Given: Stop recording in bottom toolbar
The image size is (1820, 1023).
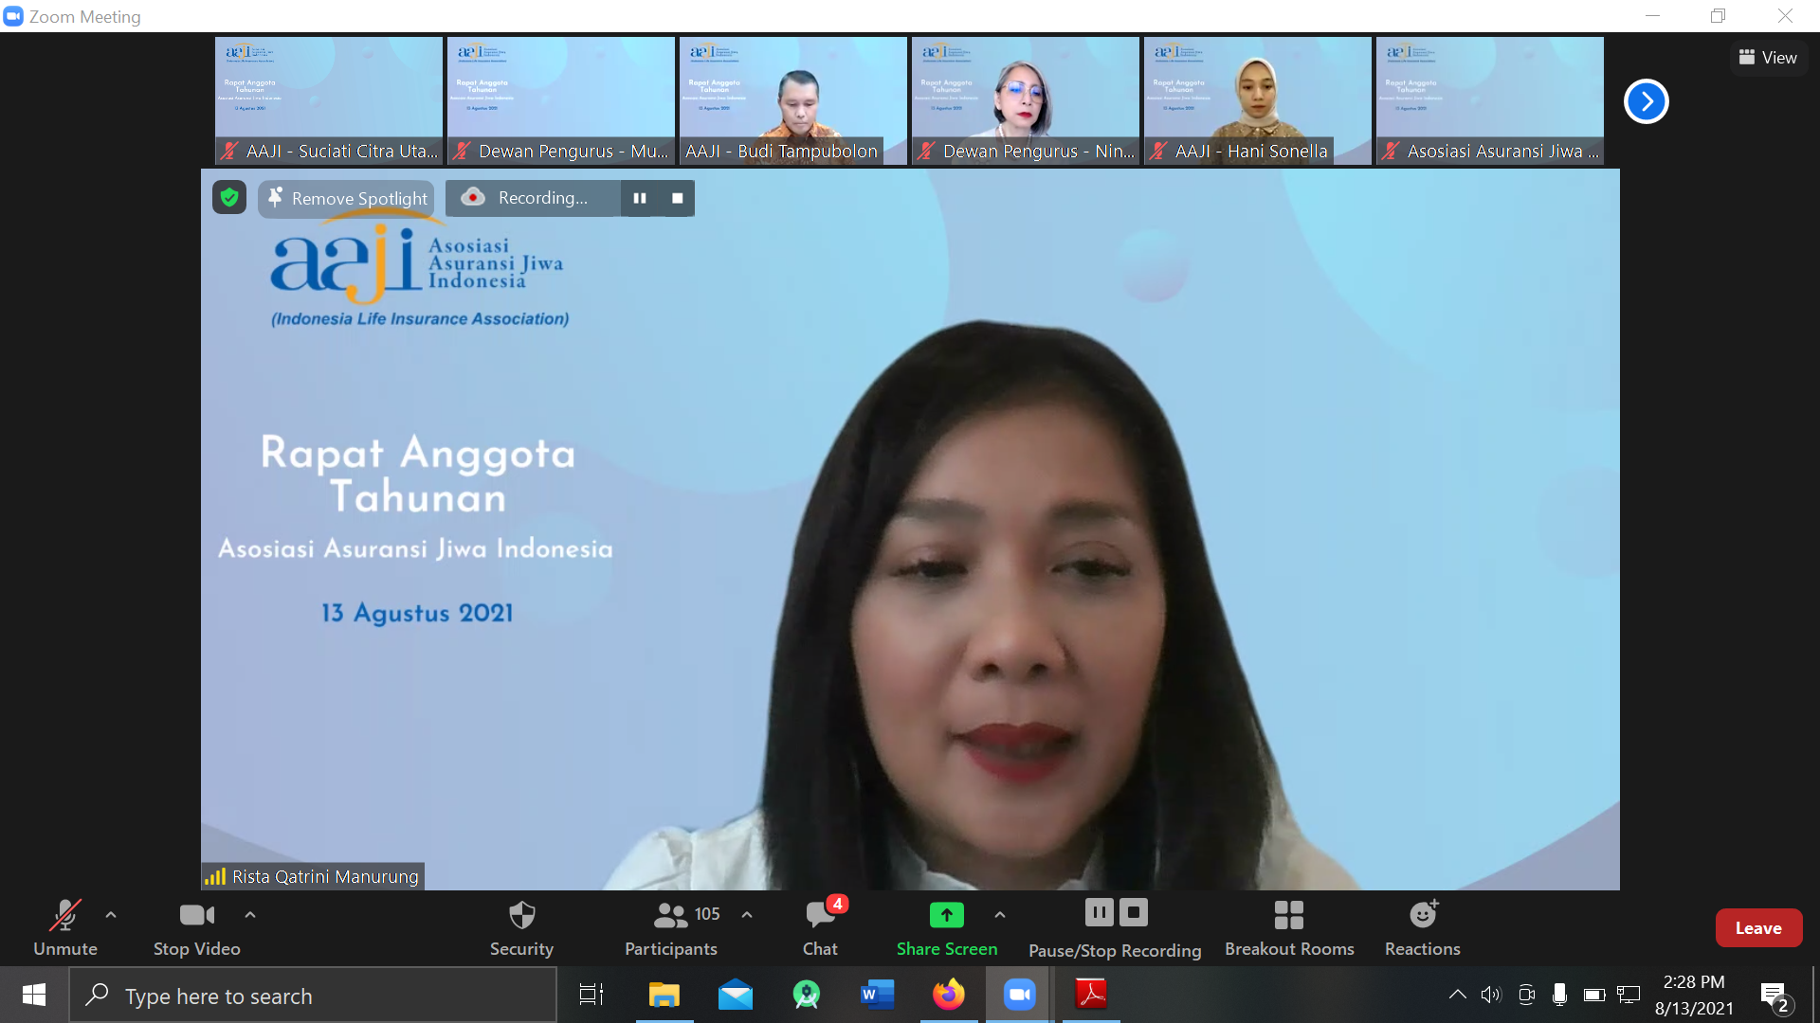Looking at the screenshot, I should click(1134, 912).
